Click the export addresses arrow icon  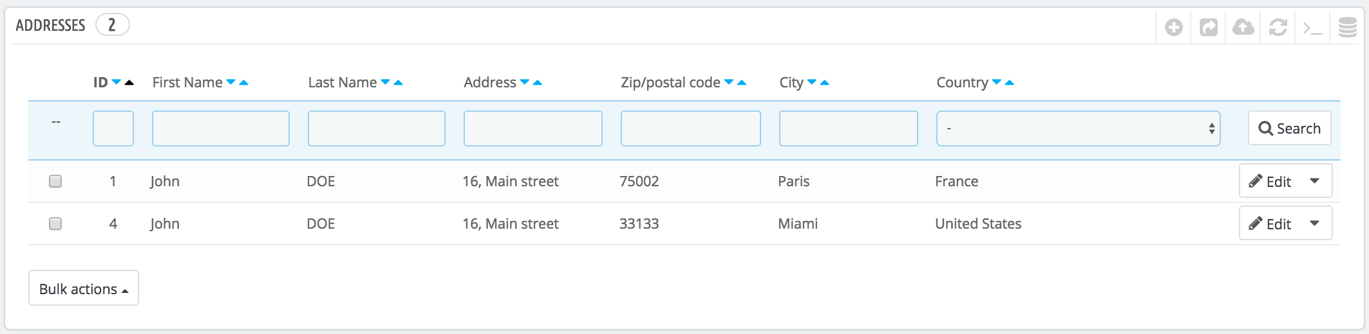(x=1208, y=28)
